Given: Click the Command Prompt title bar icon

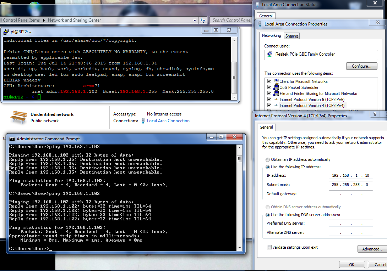Looking at the screenshot, I should pos(12,139).
